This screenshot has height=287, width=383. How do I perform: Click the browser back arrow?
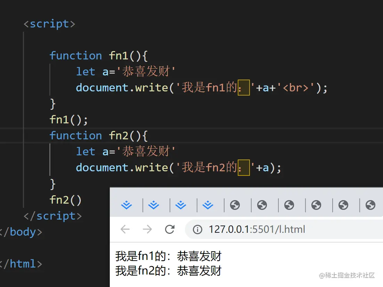click(125, 229)
